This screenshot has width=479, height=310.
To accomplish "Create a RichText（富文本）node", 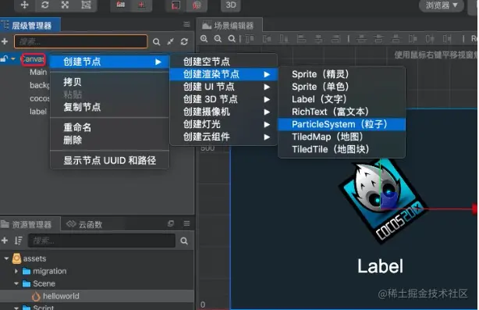I will [x=342, y=112].
